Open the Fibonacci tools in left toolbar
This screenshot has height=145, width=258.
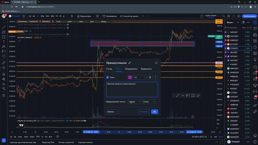pos(4,32)
